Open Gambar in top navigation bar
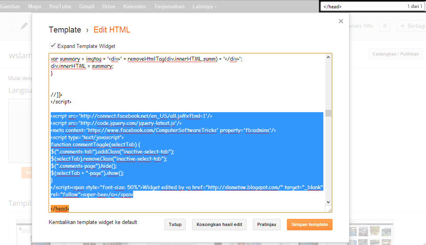426x245 pixels. click(10, 6)
